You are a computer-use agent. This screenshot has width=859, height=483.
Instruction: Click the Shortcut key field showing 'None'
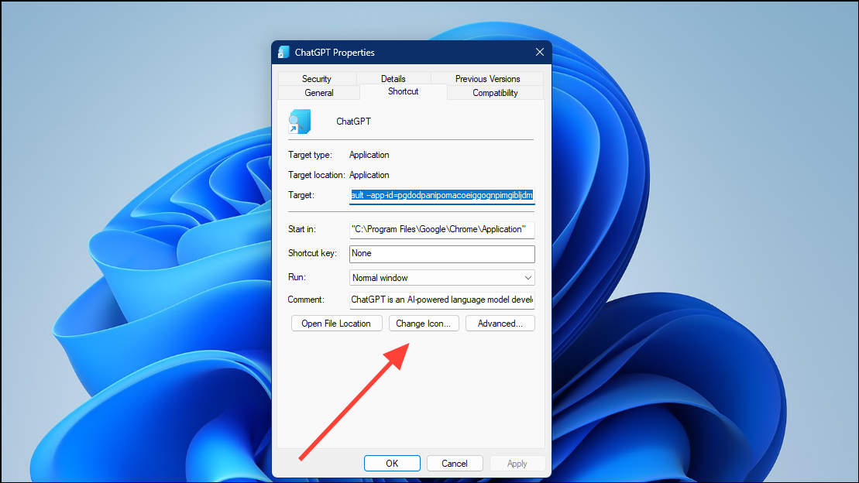(x=442, y=253)
